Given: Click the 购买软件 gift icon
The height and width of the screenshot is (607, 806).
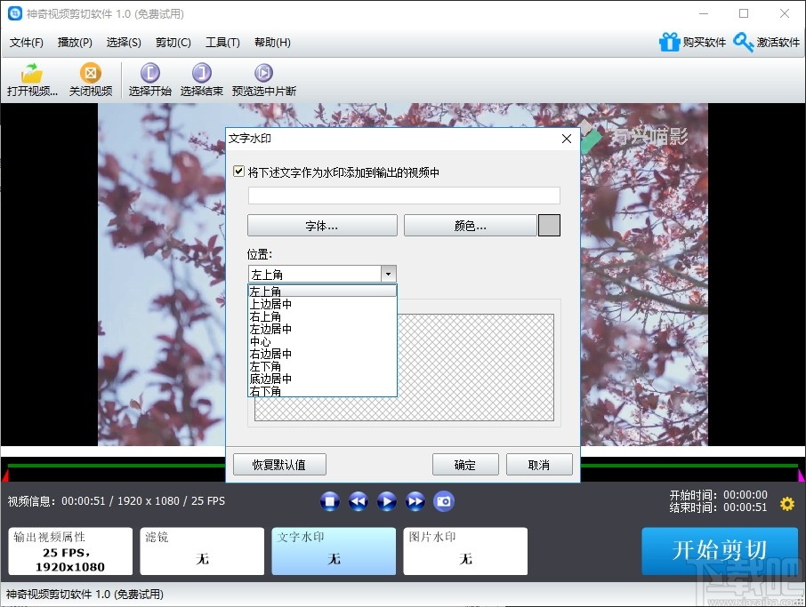Looking at the screenshot, I should 669,42.
